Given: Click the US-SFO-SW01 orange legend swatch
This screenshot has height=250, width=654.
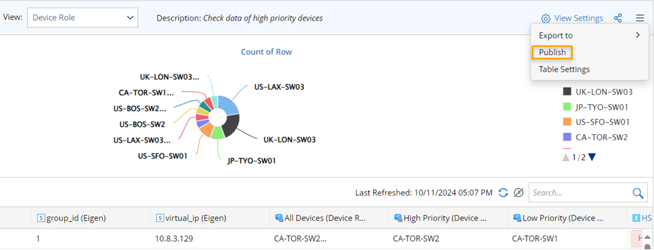Looking at the screenshot, I should 567,122.
